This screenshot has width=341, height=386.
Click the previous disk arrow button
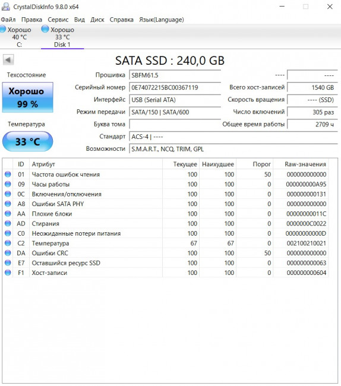(8, 59)
